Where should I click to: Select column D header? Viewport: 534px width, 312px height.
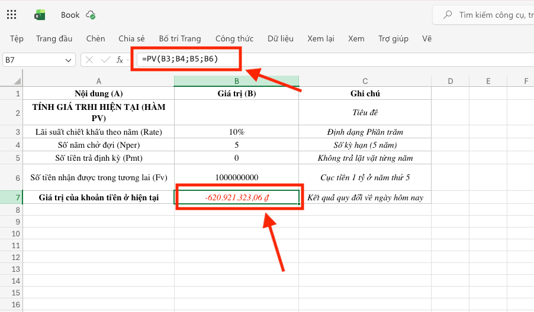(x=450, y=81)
